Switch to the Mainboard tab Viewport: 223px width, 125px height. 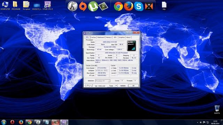coord(101,37)
